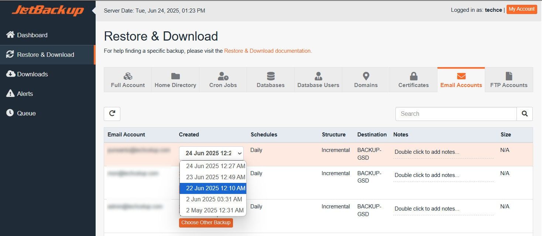Click the Choose Other Backup button

(206, 223)
